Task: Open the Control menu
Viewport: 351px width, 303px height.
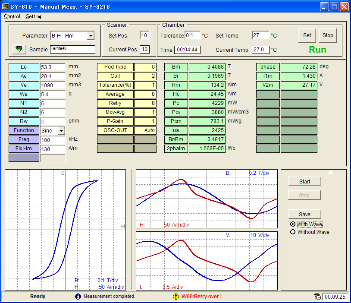Action: click(12, 16)
